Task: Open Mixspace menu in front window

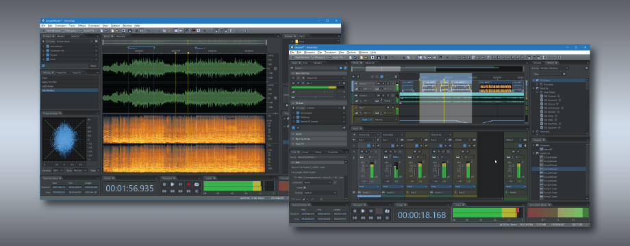Action: tap(310, 53)
